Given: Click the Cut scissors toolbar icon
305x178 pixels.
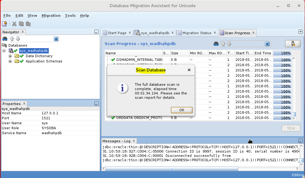Looking at the screenshot, I should point(14,24).
